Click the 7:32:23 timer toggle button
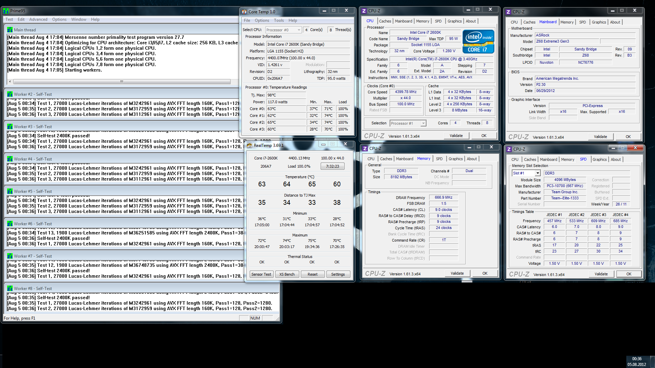The width and height of the screenshot is (655, 368). click(332, 166)
